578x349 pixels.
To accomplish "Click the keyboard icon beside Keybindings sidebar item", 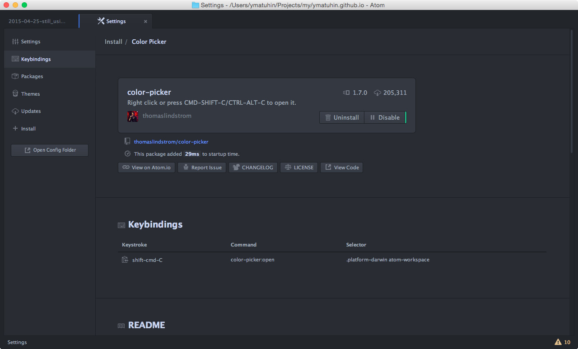I will click(15, 59).
